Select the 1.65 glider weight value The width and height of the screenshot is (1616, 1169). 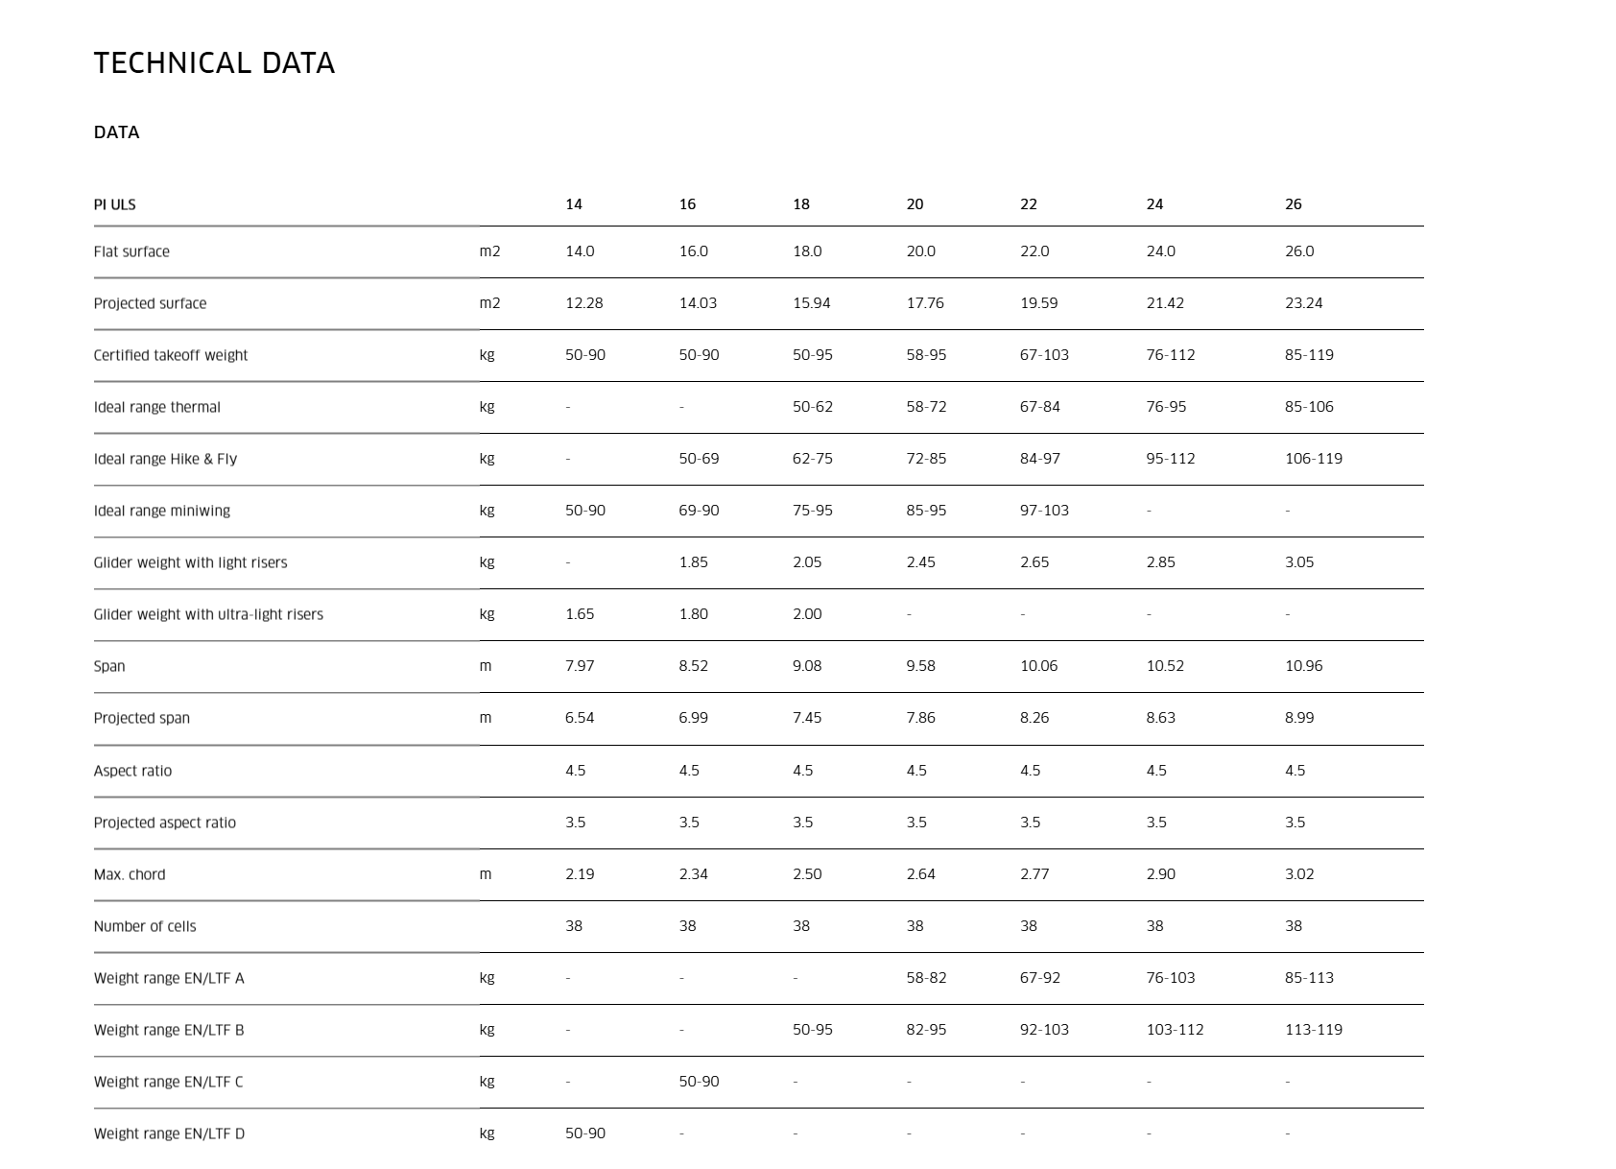(580, 614)
